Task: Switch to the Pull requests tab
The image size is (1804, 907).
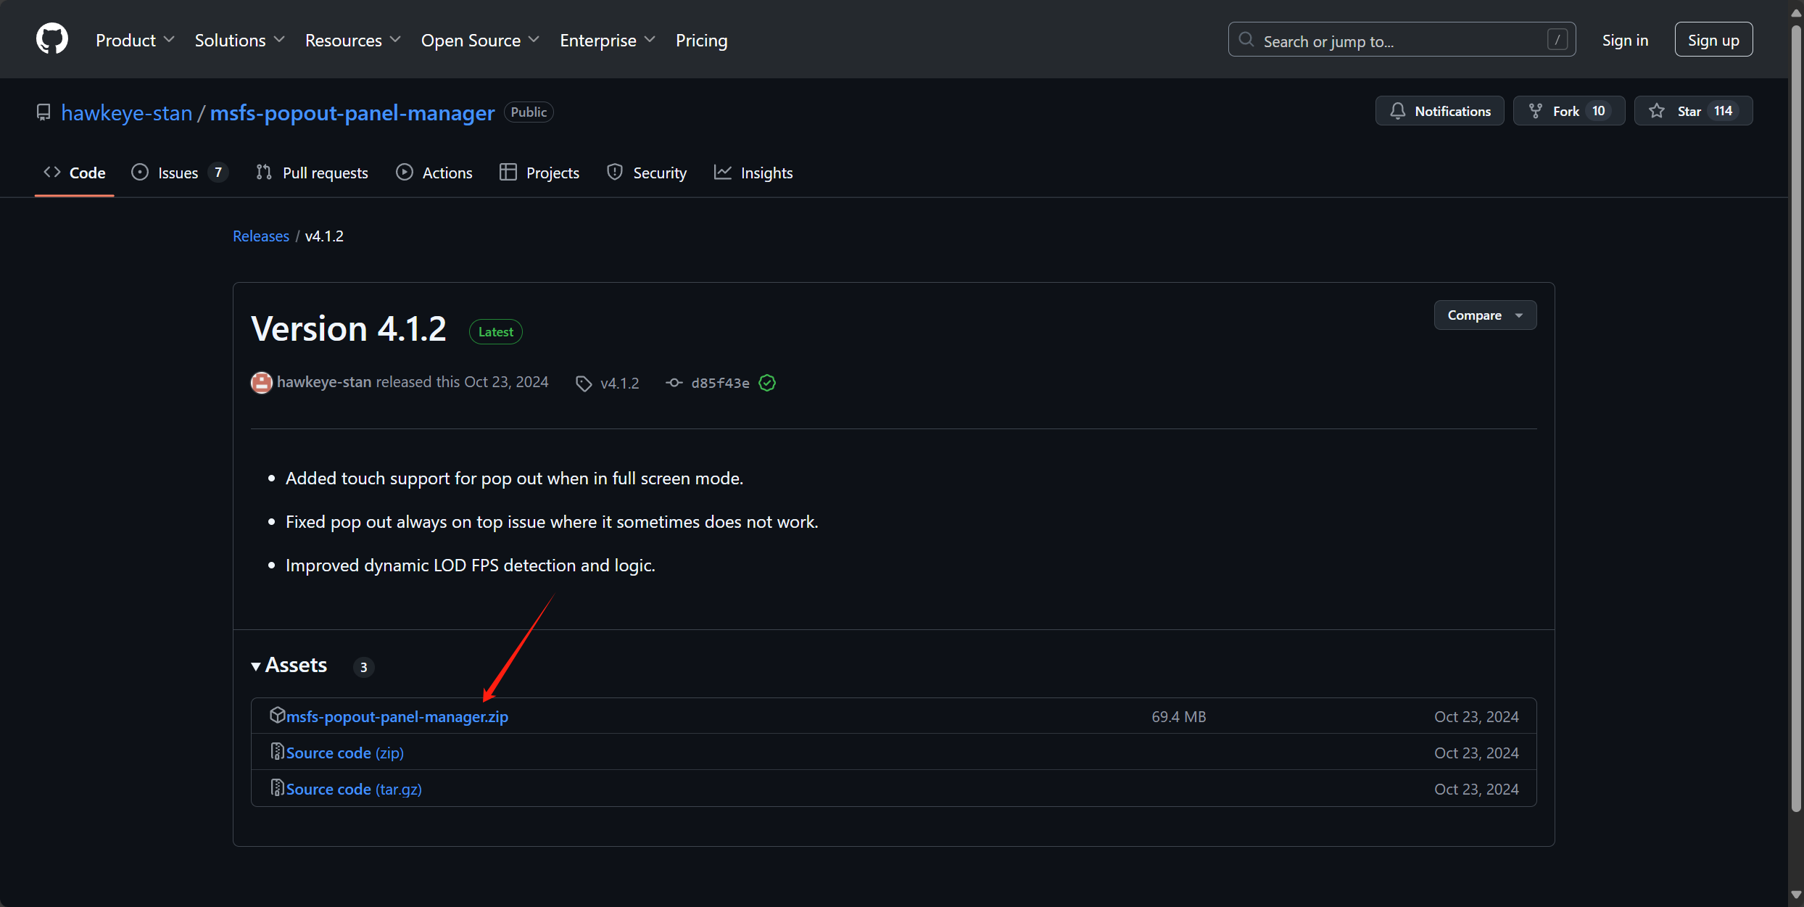Action: [312, 173]
